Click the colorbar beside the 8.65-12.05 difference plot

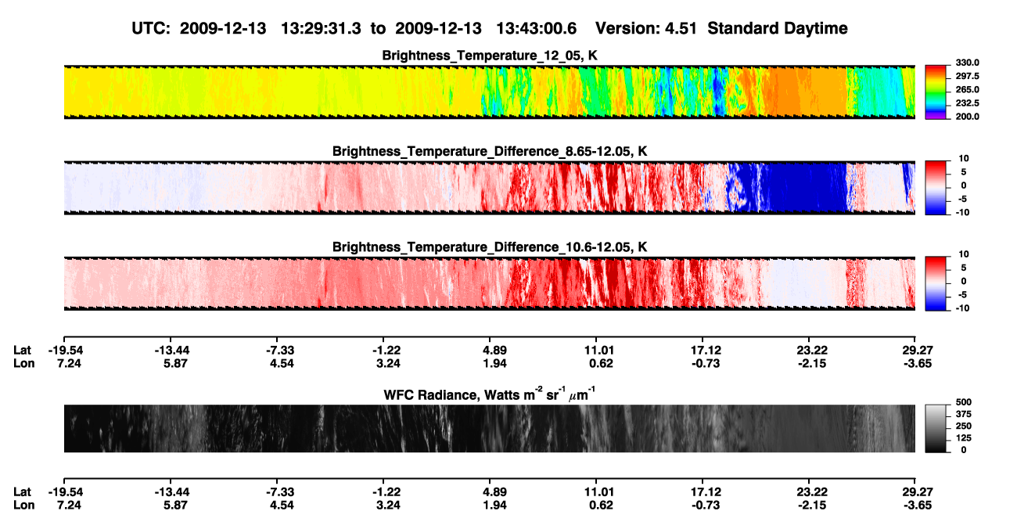(936, 187)
